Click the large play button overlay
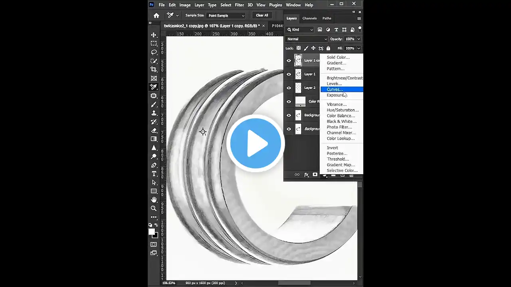This screenshot has height=287, width=511. click(255, 143)
